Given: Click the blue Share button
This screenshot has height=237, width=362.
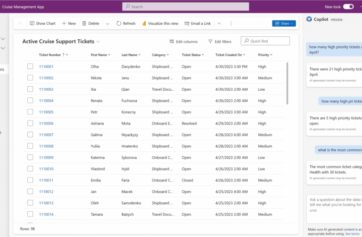Looking at the screenshot, I should [284, 23].
